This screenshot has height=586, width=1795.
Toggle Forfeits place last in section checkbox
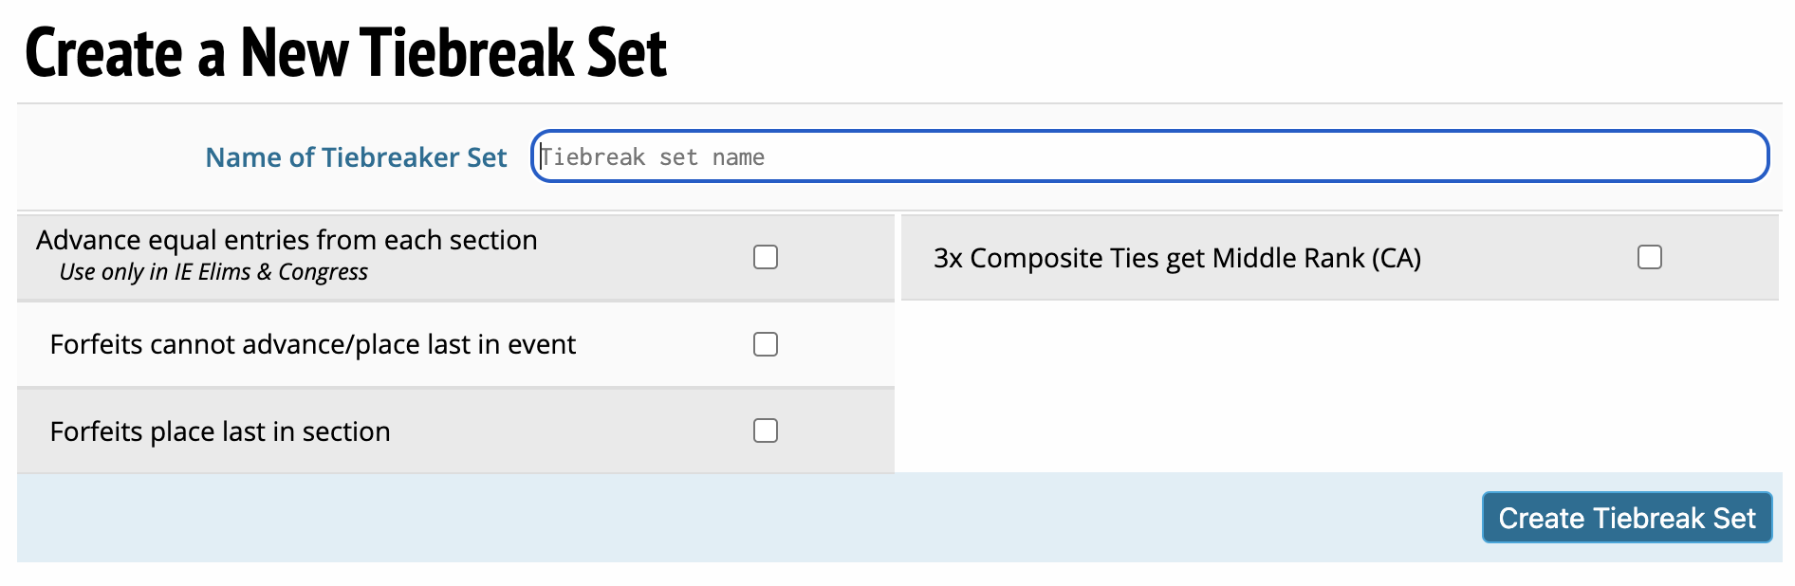766,430
